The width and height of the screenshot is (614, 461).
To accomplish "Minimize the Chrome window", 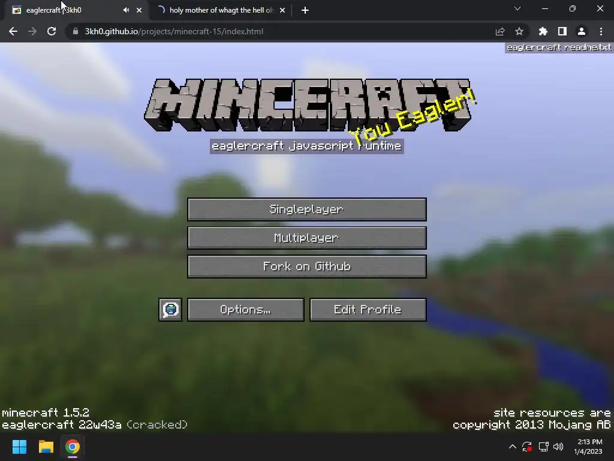I will (544, 8).
